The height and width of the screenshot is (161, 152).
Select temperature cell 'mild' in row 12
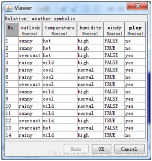point(60,121)
